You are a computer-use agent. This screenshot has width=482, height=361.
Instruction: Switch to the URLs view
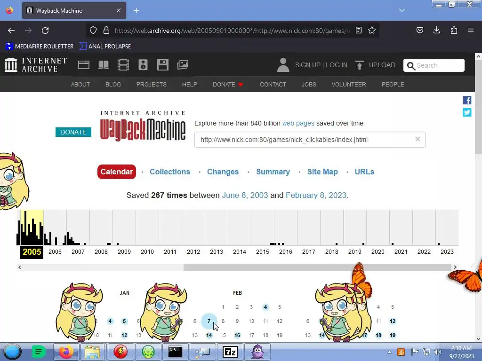[365, 172]
